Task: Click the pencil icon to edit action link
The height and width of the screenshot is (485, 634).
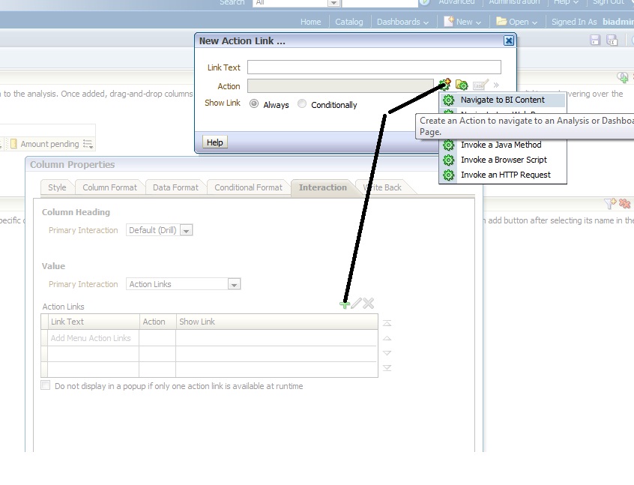Action: [x=357, y=304]
